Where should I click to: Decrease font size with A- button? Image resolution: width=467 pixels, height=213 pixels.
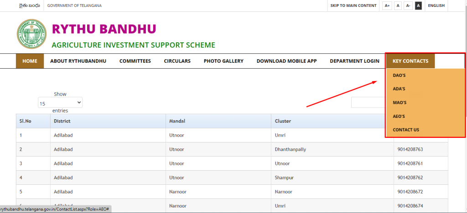pyautogui.click(x=409, y=5)
